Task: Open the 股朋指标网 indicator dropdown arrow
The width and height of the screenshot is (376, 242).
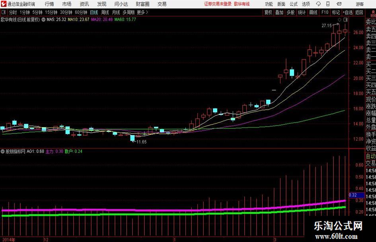Action: pyautogui.click(x=3, y=151)
